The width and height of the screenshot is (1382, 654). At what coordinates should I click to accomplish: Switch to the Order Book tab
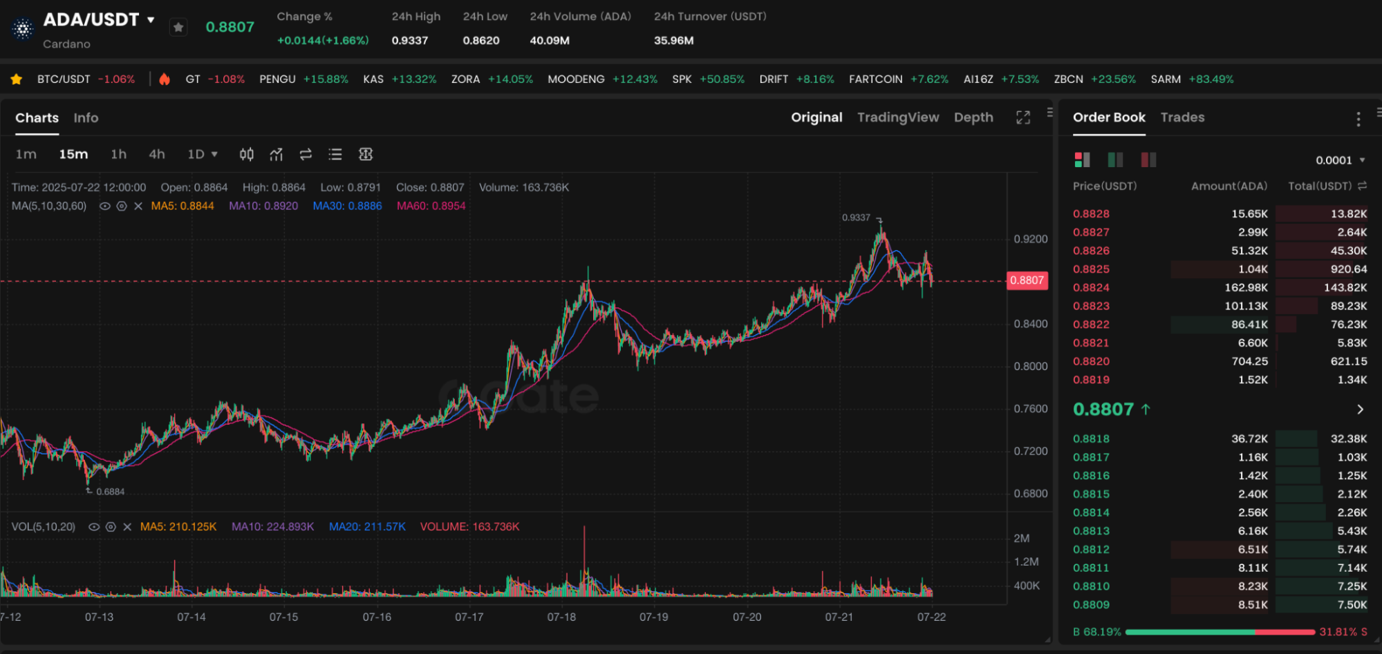tap(1109, 117)
